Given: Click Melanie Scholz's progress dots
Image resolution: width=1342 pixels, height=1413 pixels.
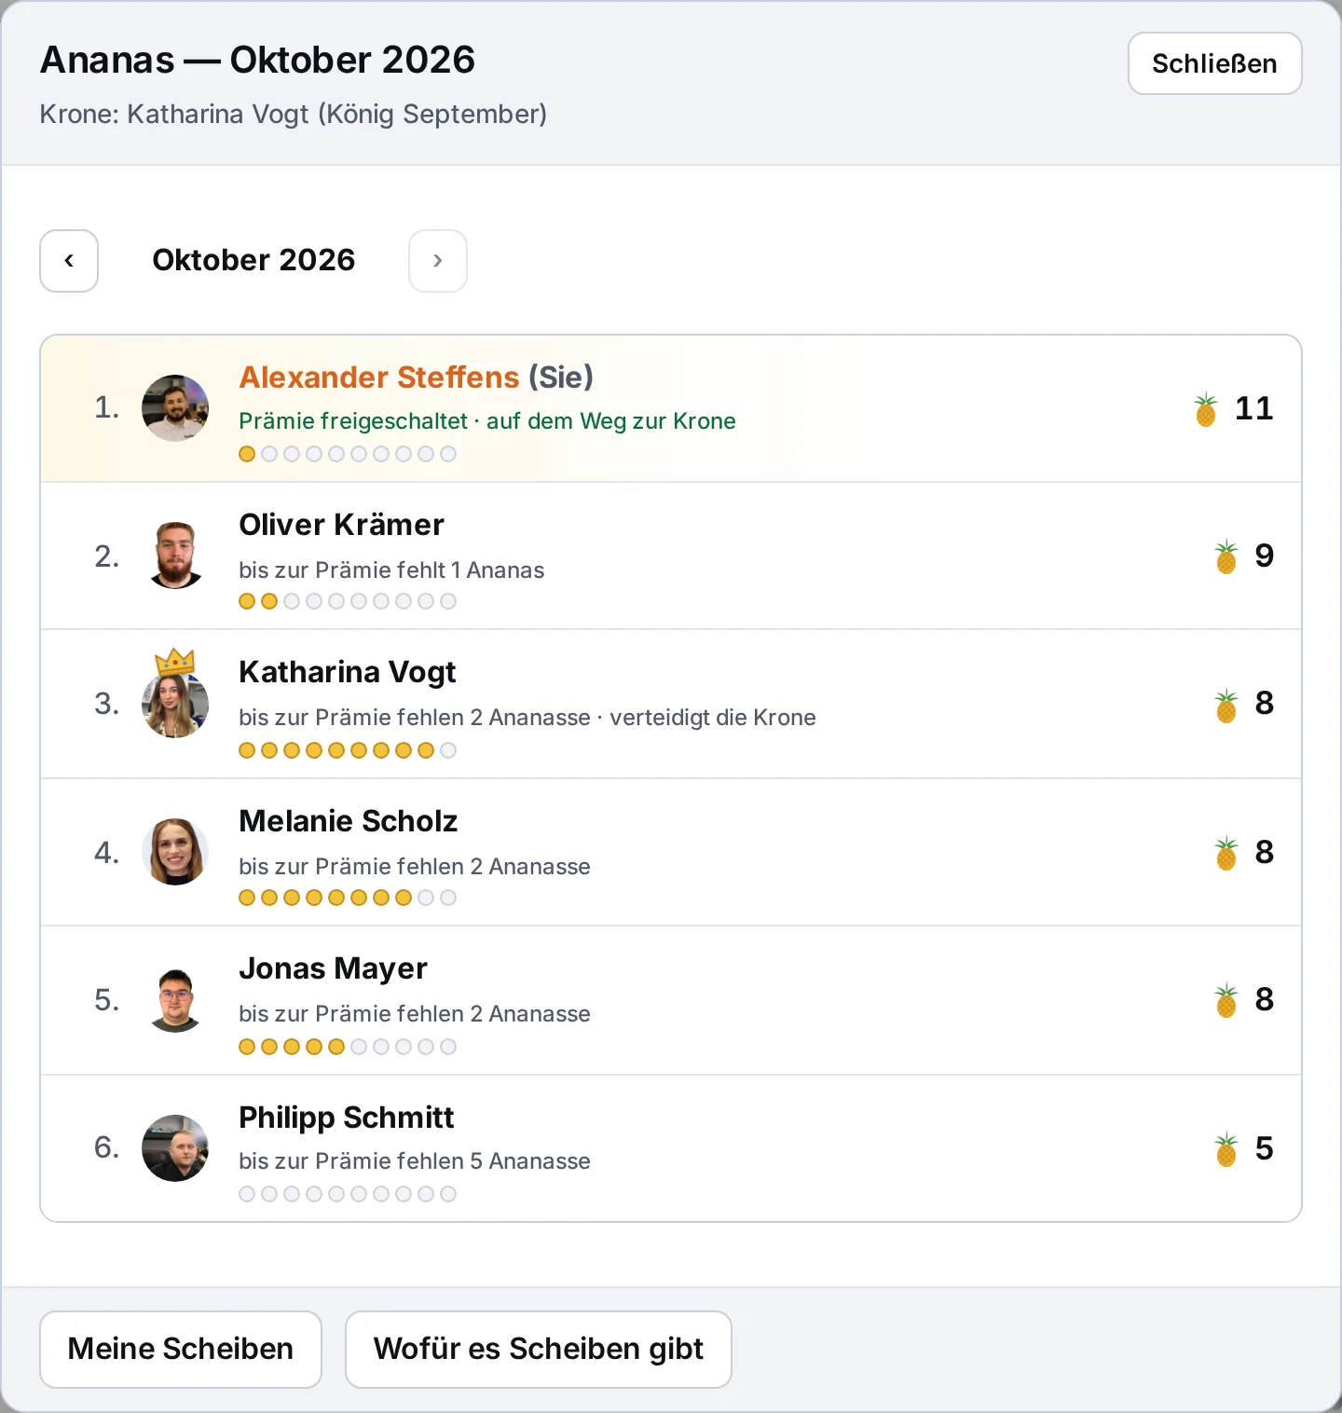Looking at the screenshot, I should coord(348,898).
